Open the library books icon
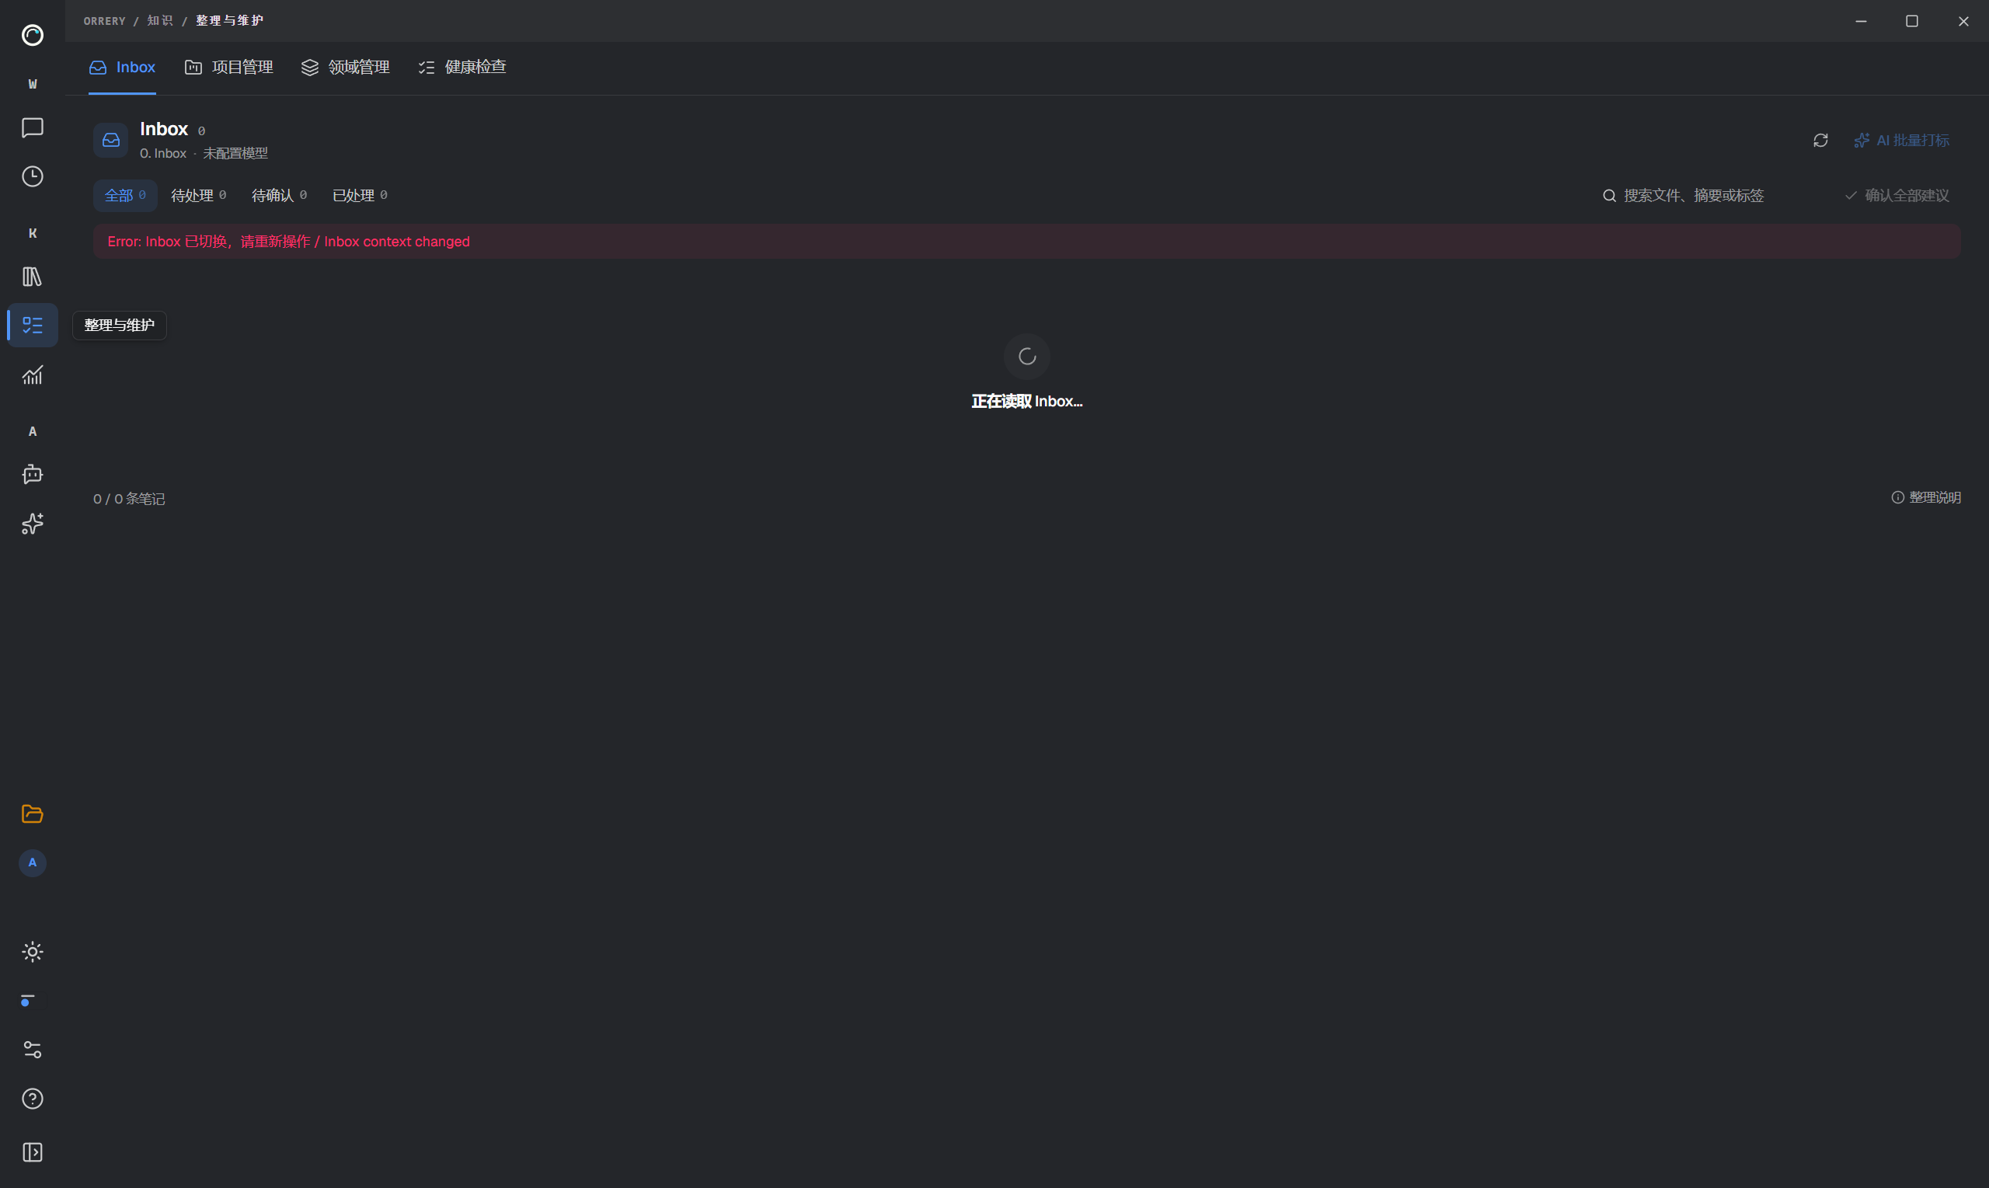This screenshot has width=1989, height=1188. [x=32, y=276]
